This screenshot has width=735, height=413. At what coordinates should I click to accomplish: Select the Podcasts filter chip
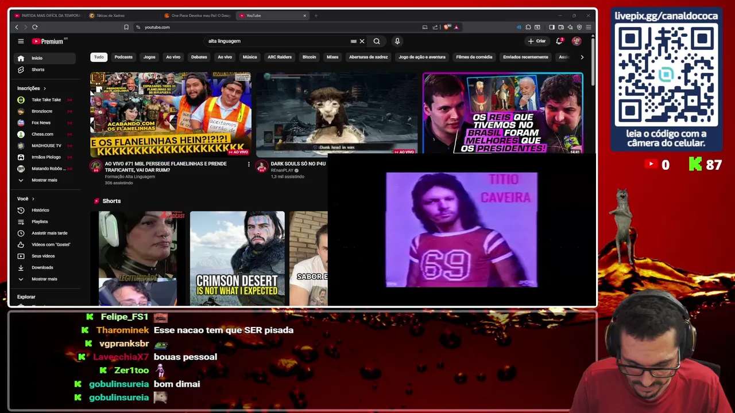[x=123, y=57]
